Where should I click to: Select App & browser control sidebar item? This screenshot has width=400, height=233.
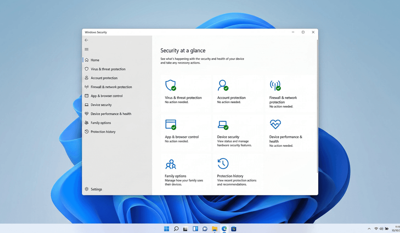point(117,96)
